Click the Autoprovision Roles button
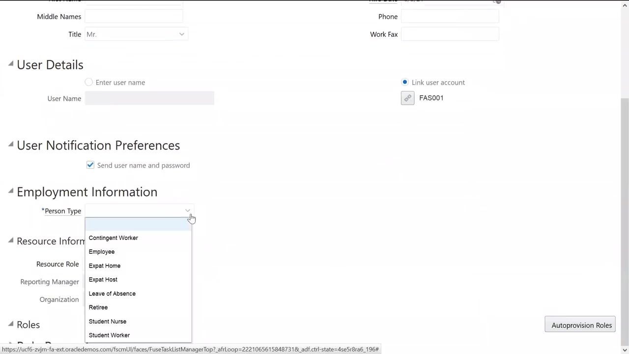The image size is (629, 354). [x=580, y=325]
